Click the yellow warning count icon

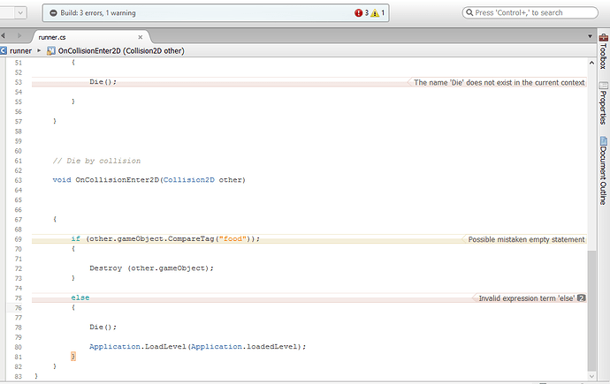click(x=375, y=13)
